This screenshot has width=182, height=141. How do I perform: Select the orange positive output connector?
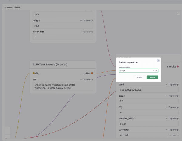(x=92, y=73)
